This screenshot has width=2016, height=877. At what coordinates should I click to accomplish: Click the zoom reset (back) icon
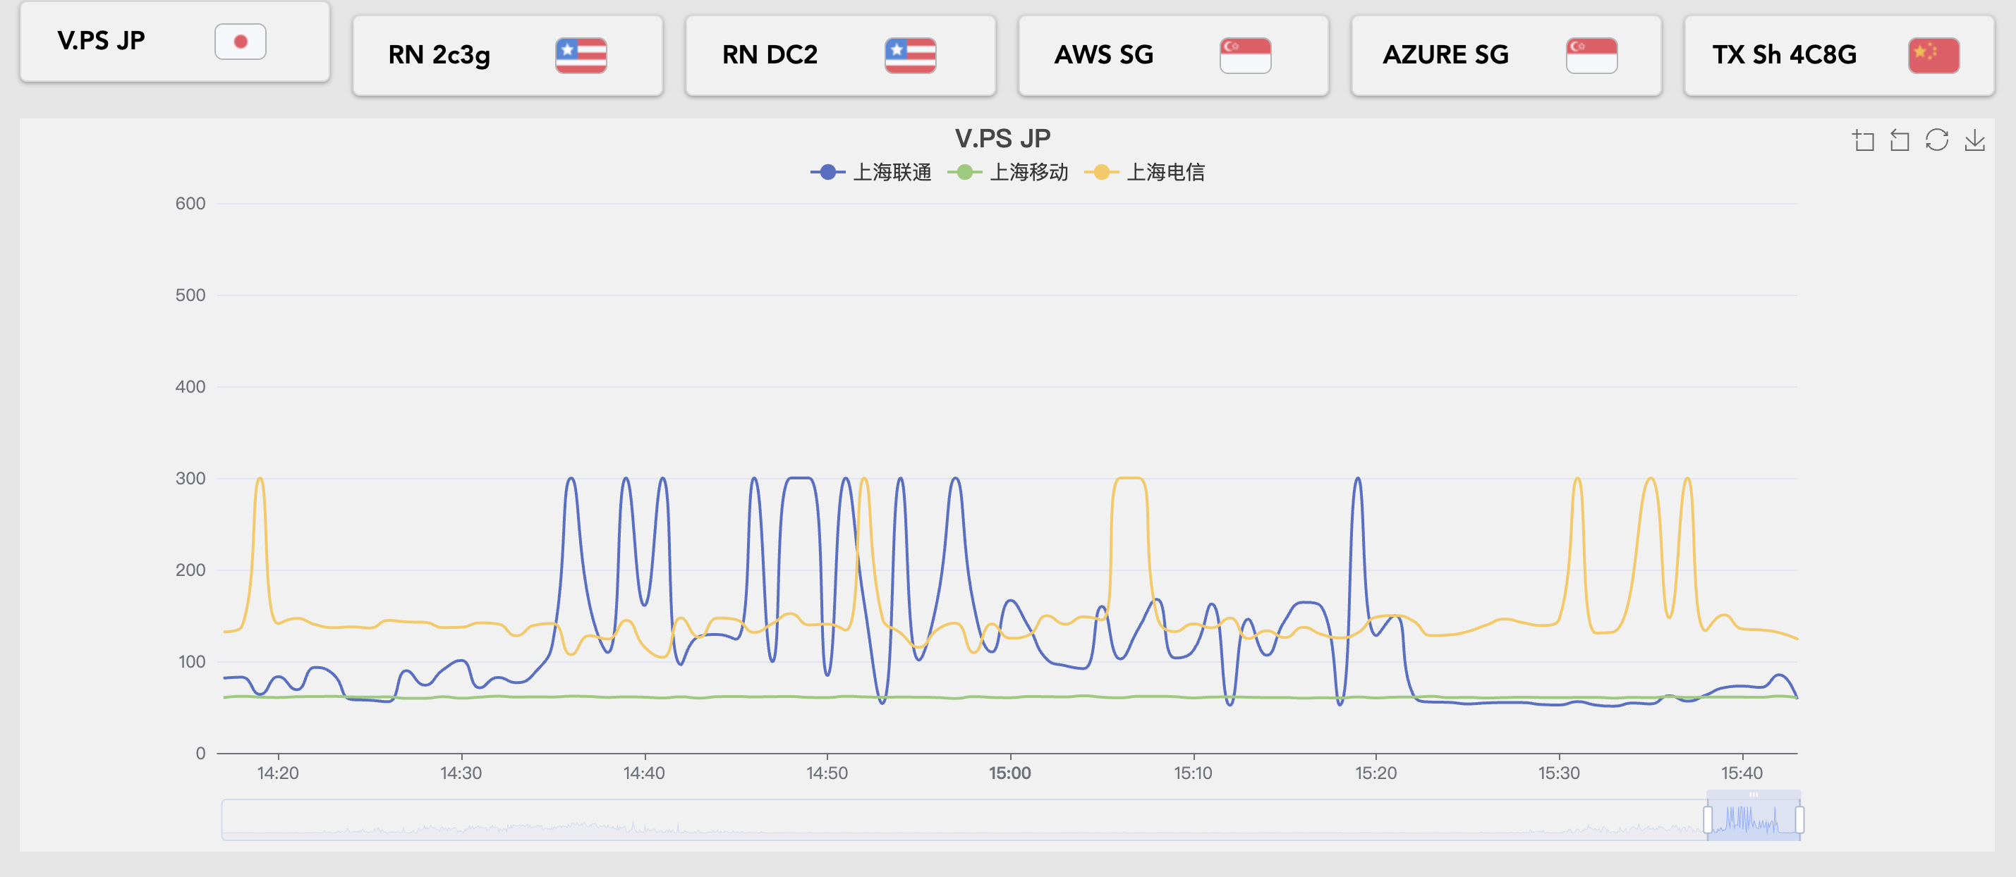click(x=1900, y=141)
